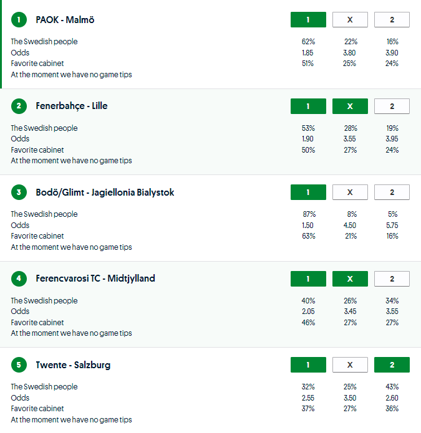Click match number 1 circle badge
The width and height of the screenshot is (421, 433).
point(19,20)
